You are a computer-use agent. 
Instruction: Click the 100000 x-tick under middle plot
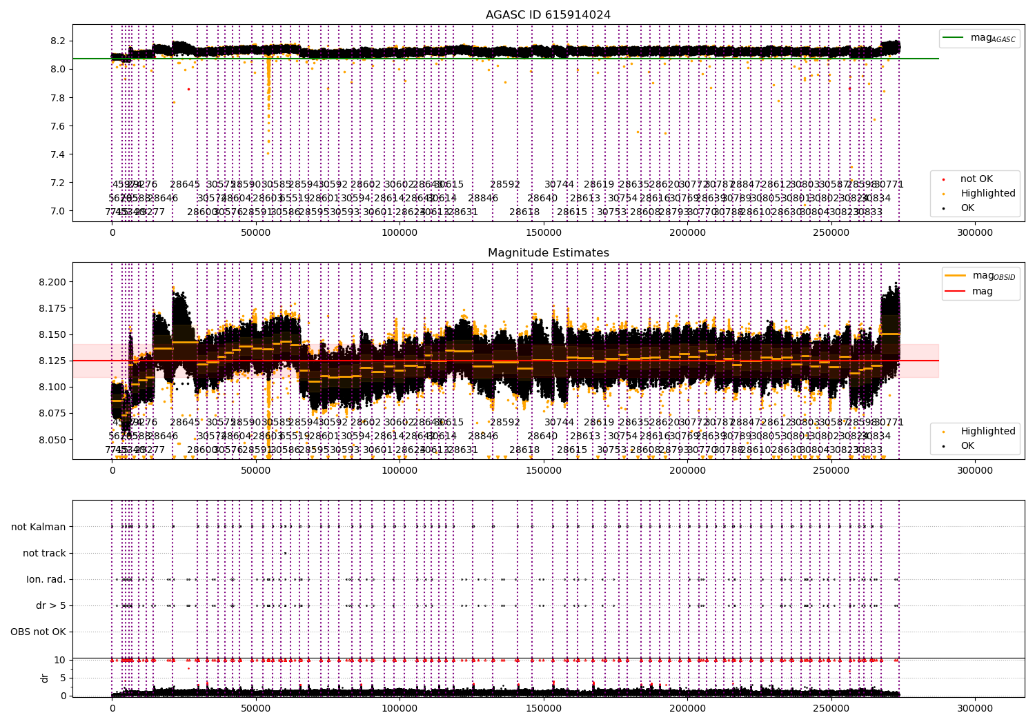400,471
